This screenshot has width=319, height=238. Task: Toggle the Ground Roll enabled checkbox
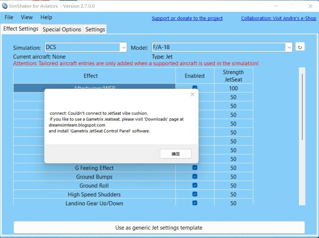point(195,185)
